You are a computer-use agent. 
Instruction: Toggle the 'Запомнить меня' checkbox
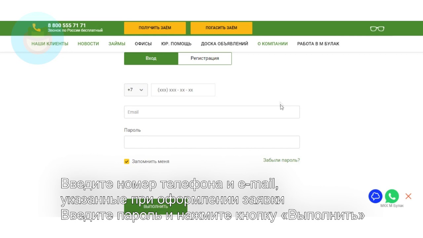[x=127, y=161]
